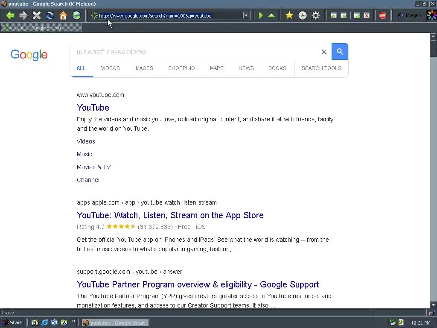Screen dimensions: 437x328
Task: Click the 'Rating 4.7' stars line
Action: 141,227
